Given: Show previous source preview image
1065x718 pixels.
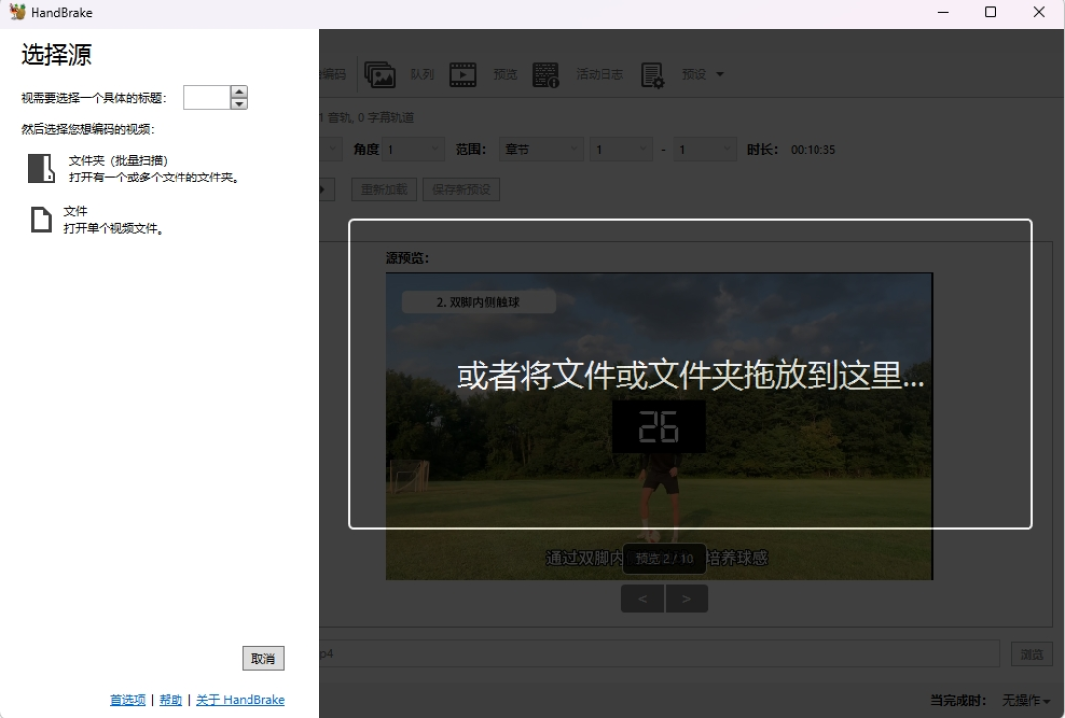Looking at the screenshot, I should pos(643,599).
